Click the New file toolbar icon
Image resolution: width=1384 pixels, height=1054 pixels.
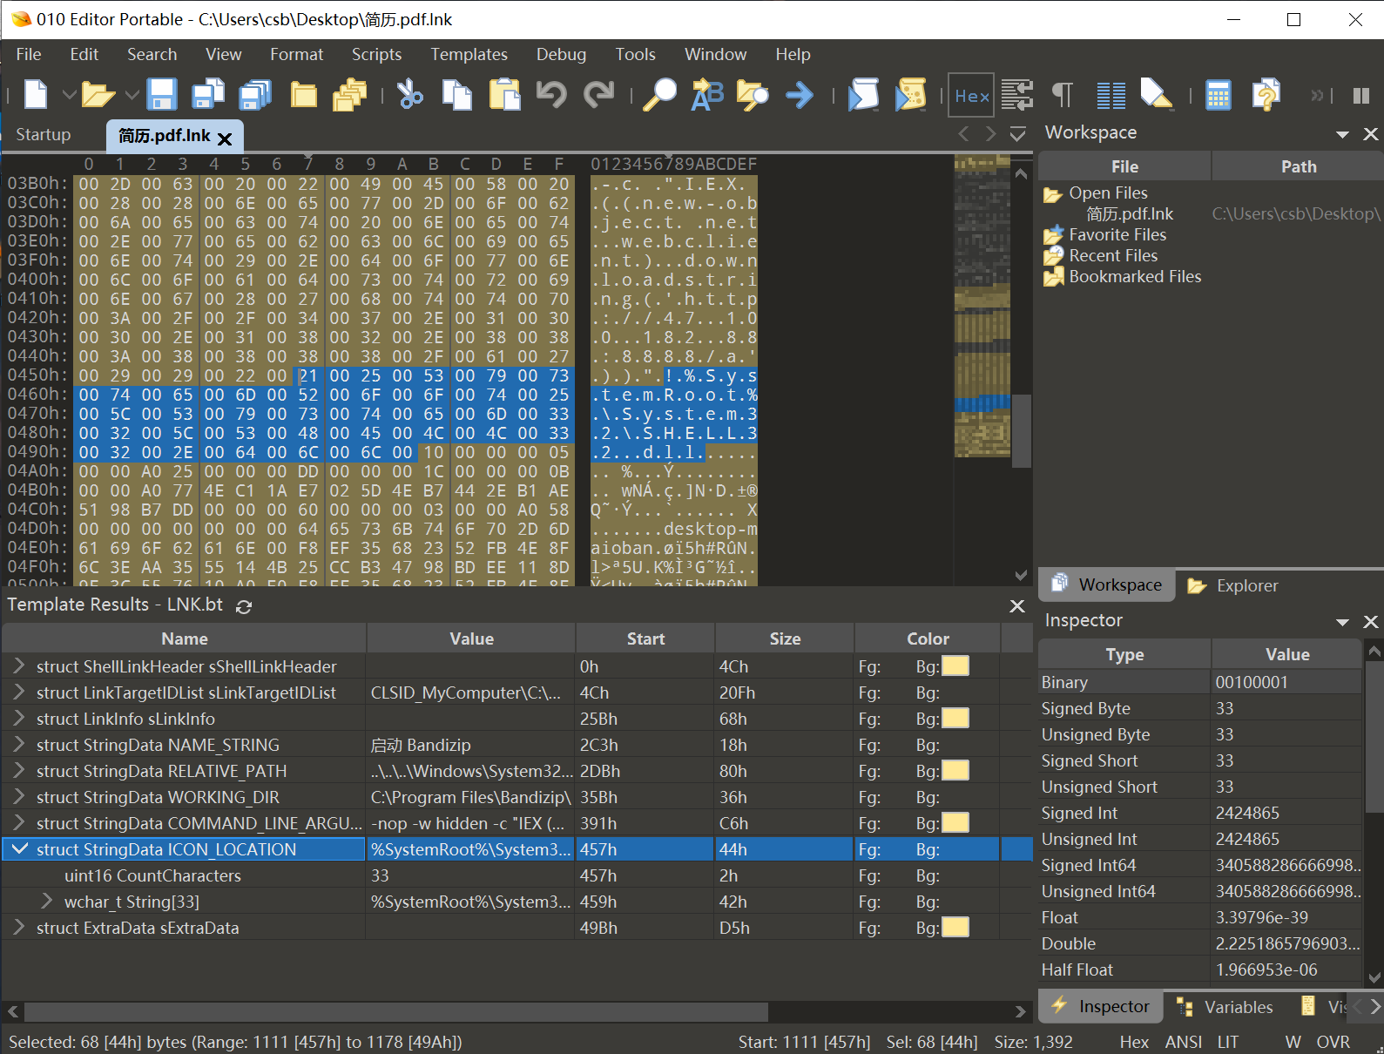36,94
